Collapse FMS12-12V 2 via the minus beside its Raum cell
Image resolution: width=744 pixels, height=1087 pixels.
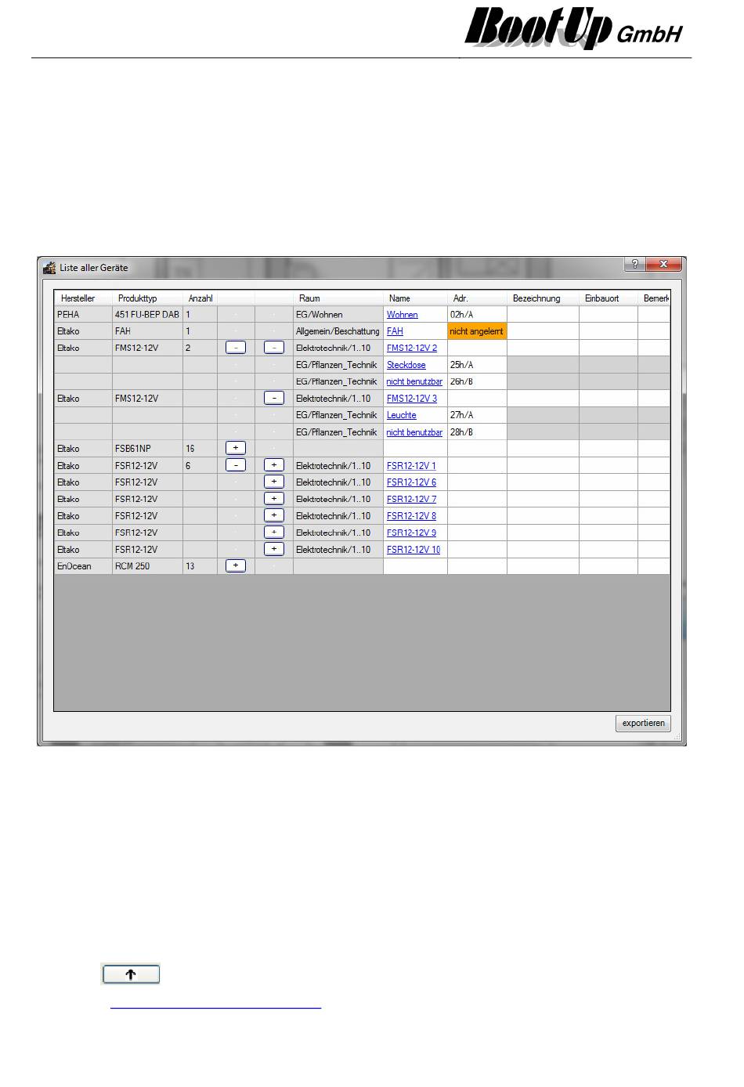(x=274, y=348)
